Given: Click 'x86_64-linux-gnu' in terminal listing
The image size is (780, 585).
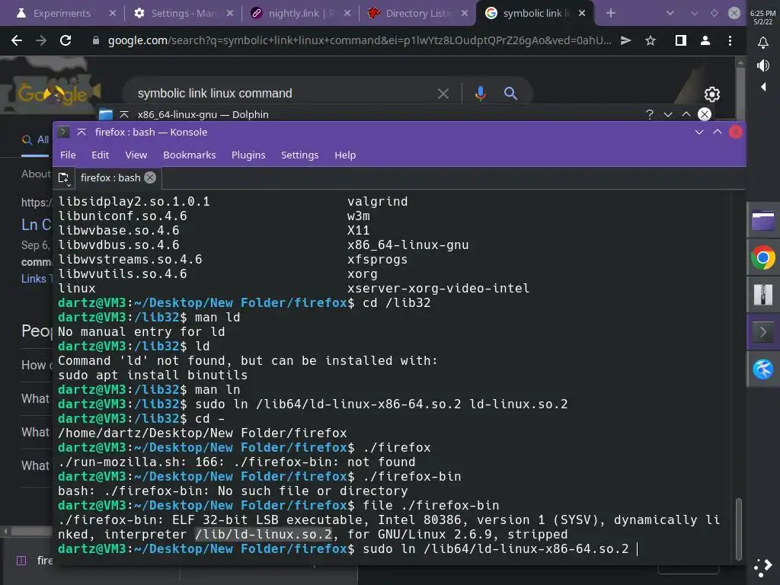Looking at the screenshot, I should [x=408, y=245].
